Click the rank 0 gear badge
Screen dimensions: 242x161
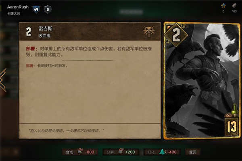pos(48,10)
